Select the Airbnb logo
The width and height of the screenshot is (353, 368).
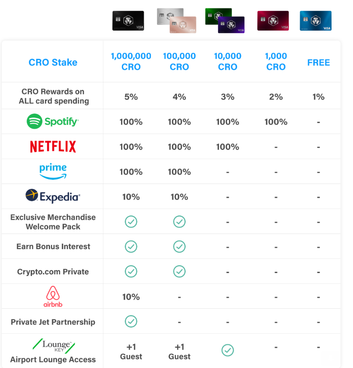(53, 297)
